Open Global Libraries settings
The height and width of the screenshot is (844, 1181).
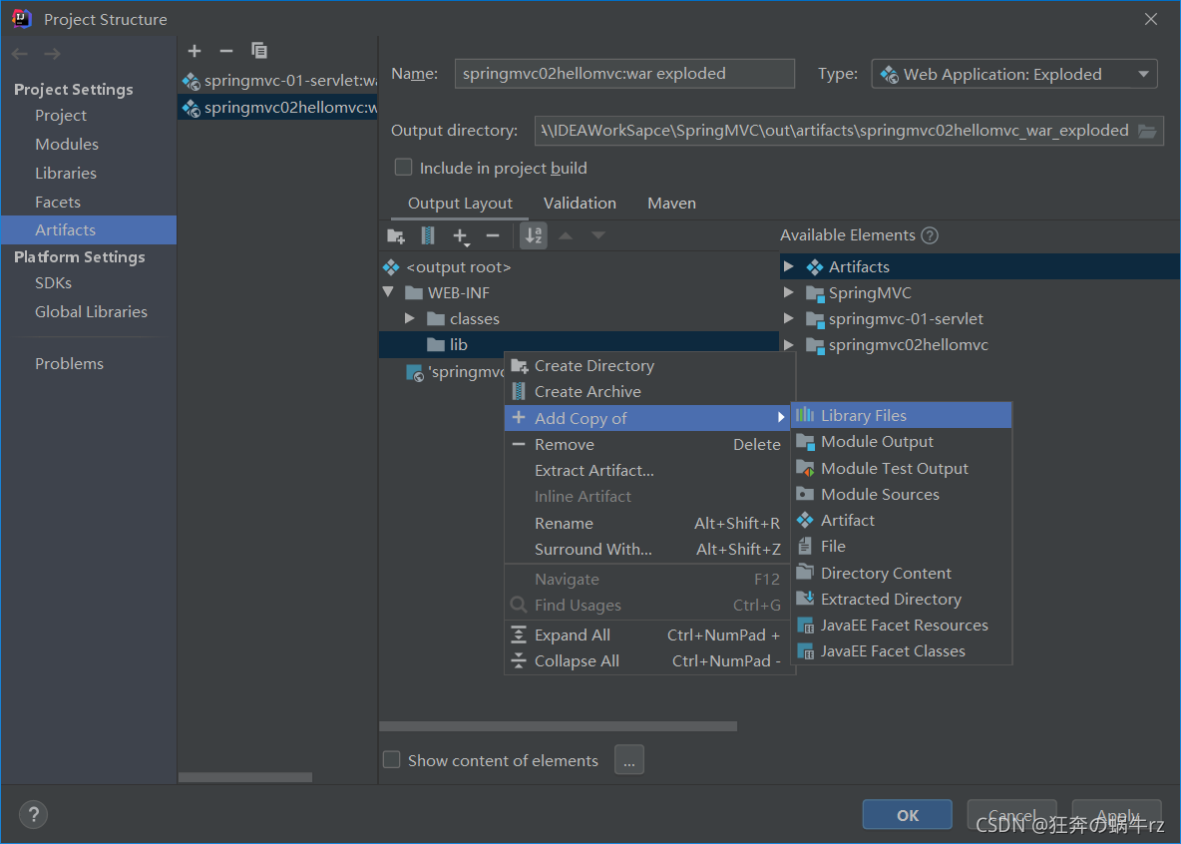[91, 312]
